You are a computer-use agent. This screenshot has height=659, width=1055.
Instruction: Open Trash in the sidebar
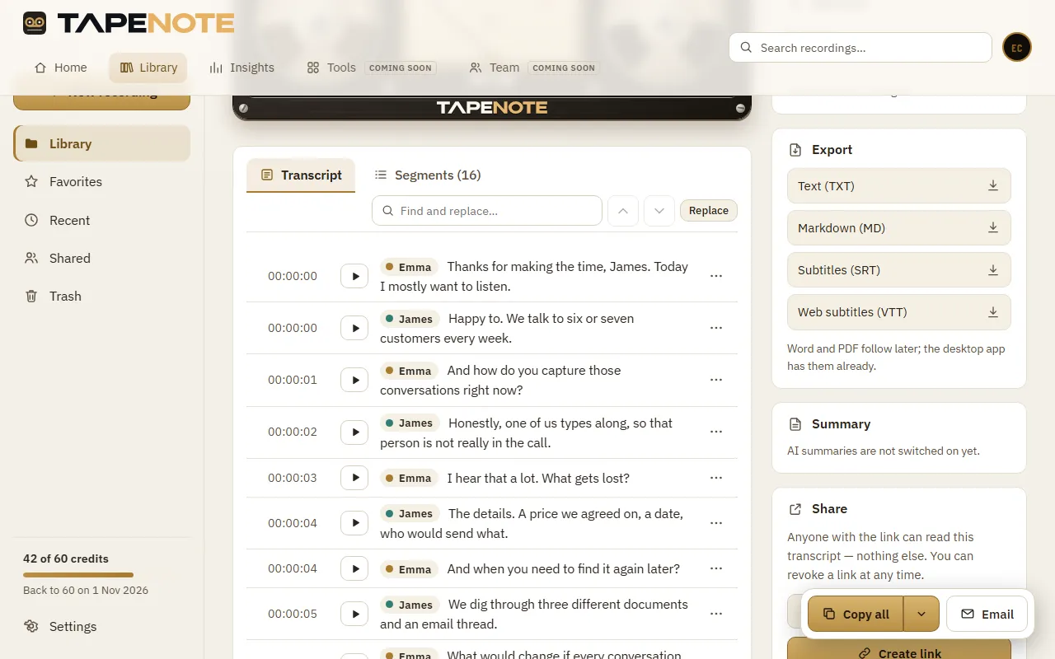[x=102, y=296]
